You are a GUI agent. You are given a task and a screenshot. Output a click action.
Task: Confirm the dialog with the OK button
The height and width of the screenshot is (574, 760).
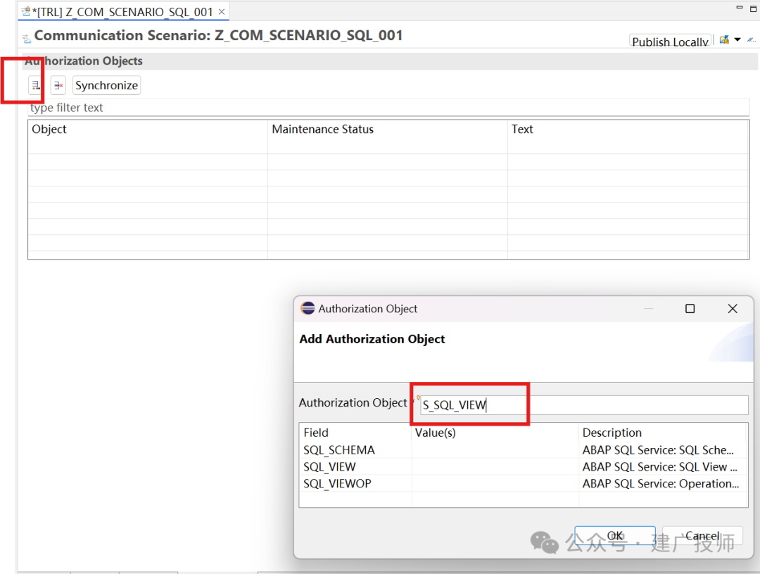point(614,536)
